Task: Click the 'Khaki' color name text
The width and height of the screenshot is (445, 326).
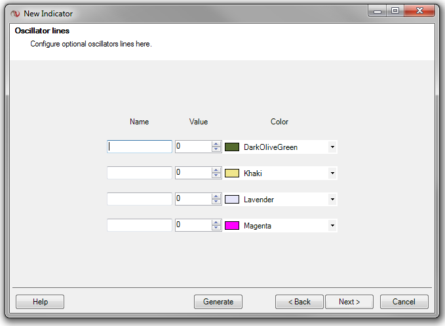Action: [252, 173]
